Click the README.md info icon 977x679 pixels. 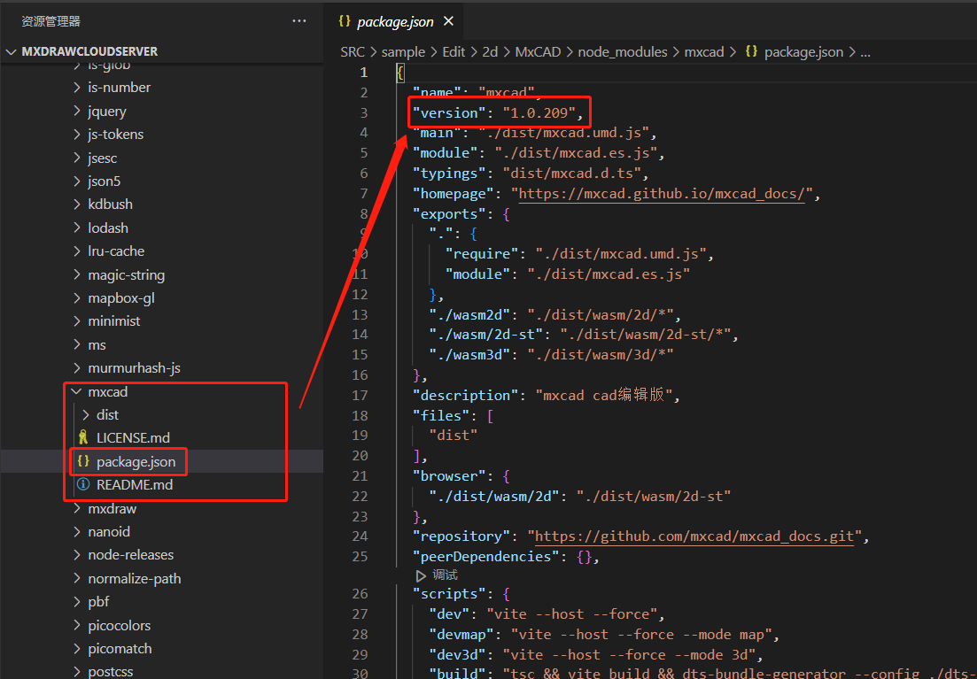[x=83, y=484]
